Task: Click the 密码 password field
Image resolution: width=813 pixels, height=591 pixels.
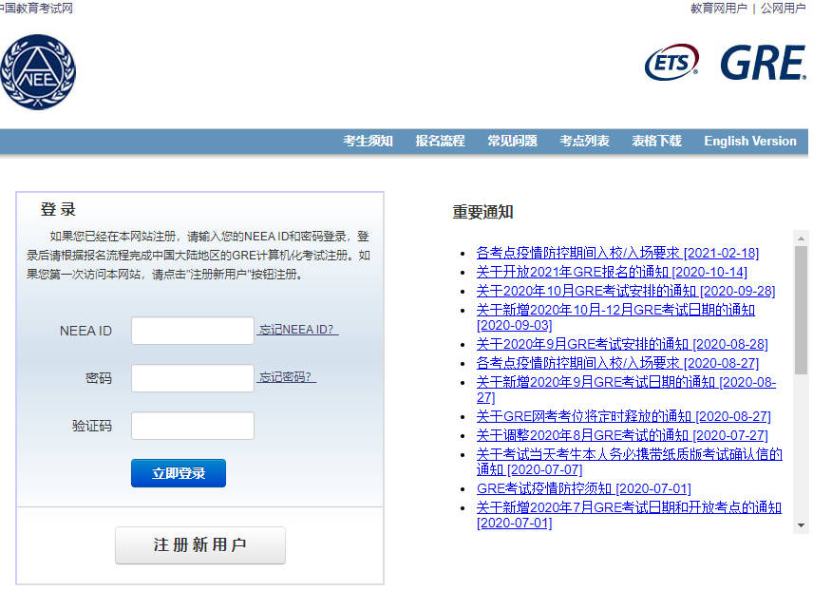Action: (x=193, y=378)
